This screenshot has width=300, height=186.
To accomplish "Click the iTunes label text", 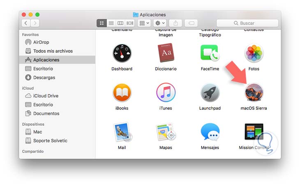I will pos(166,108).
